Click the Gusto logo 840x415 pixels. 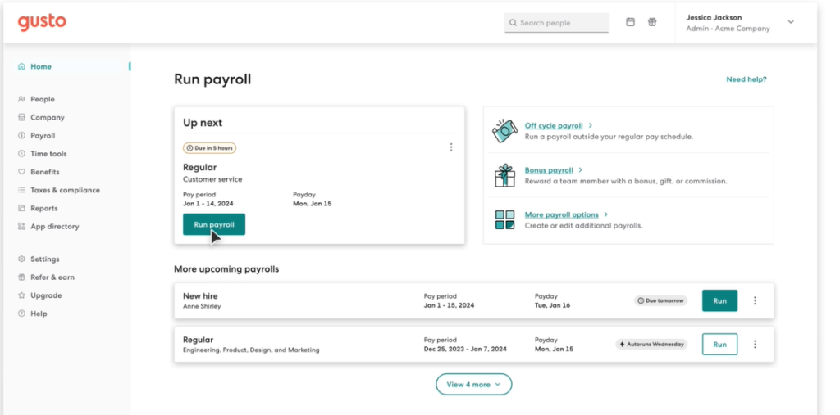tap(41, 22)
